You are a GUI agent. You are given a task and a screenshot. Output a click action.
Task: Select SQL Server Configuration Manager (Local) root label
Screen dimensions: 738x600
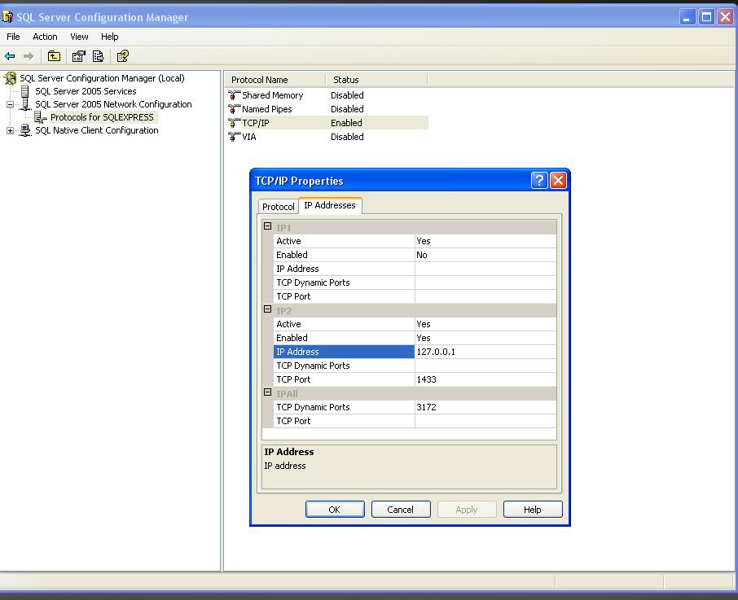[102, 78]
